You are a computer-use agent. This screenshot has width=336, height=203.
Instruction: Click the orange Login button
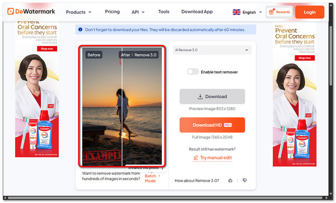[310, 12]
